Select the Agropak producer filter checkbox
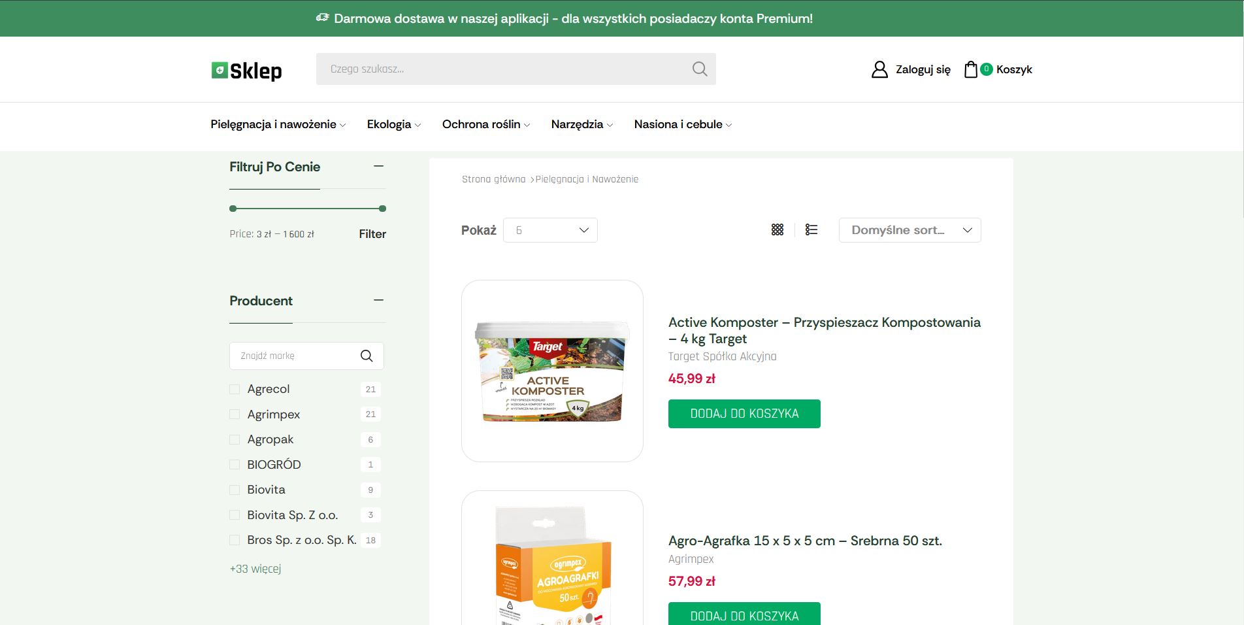This screenshot has width=1244, height=625. coord(235,440)
